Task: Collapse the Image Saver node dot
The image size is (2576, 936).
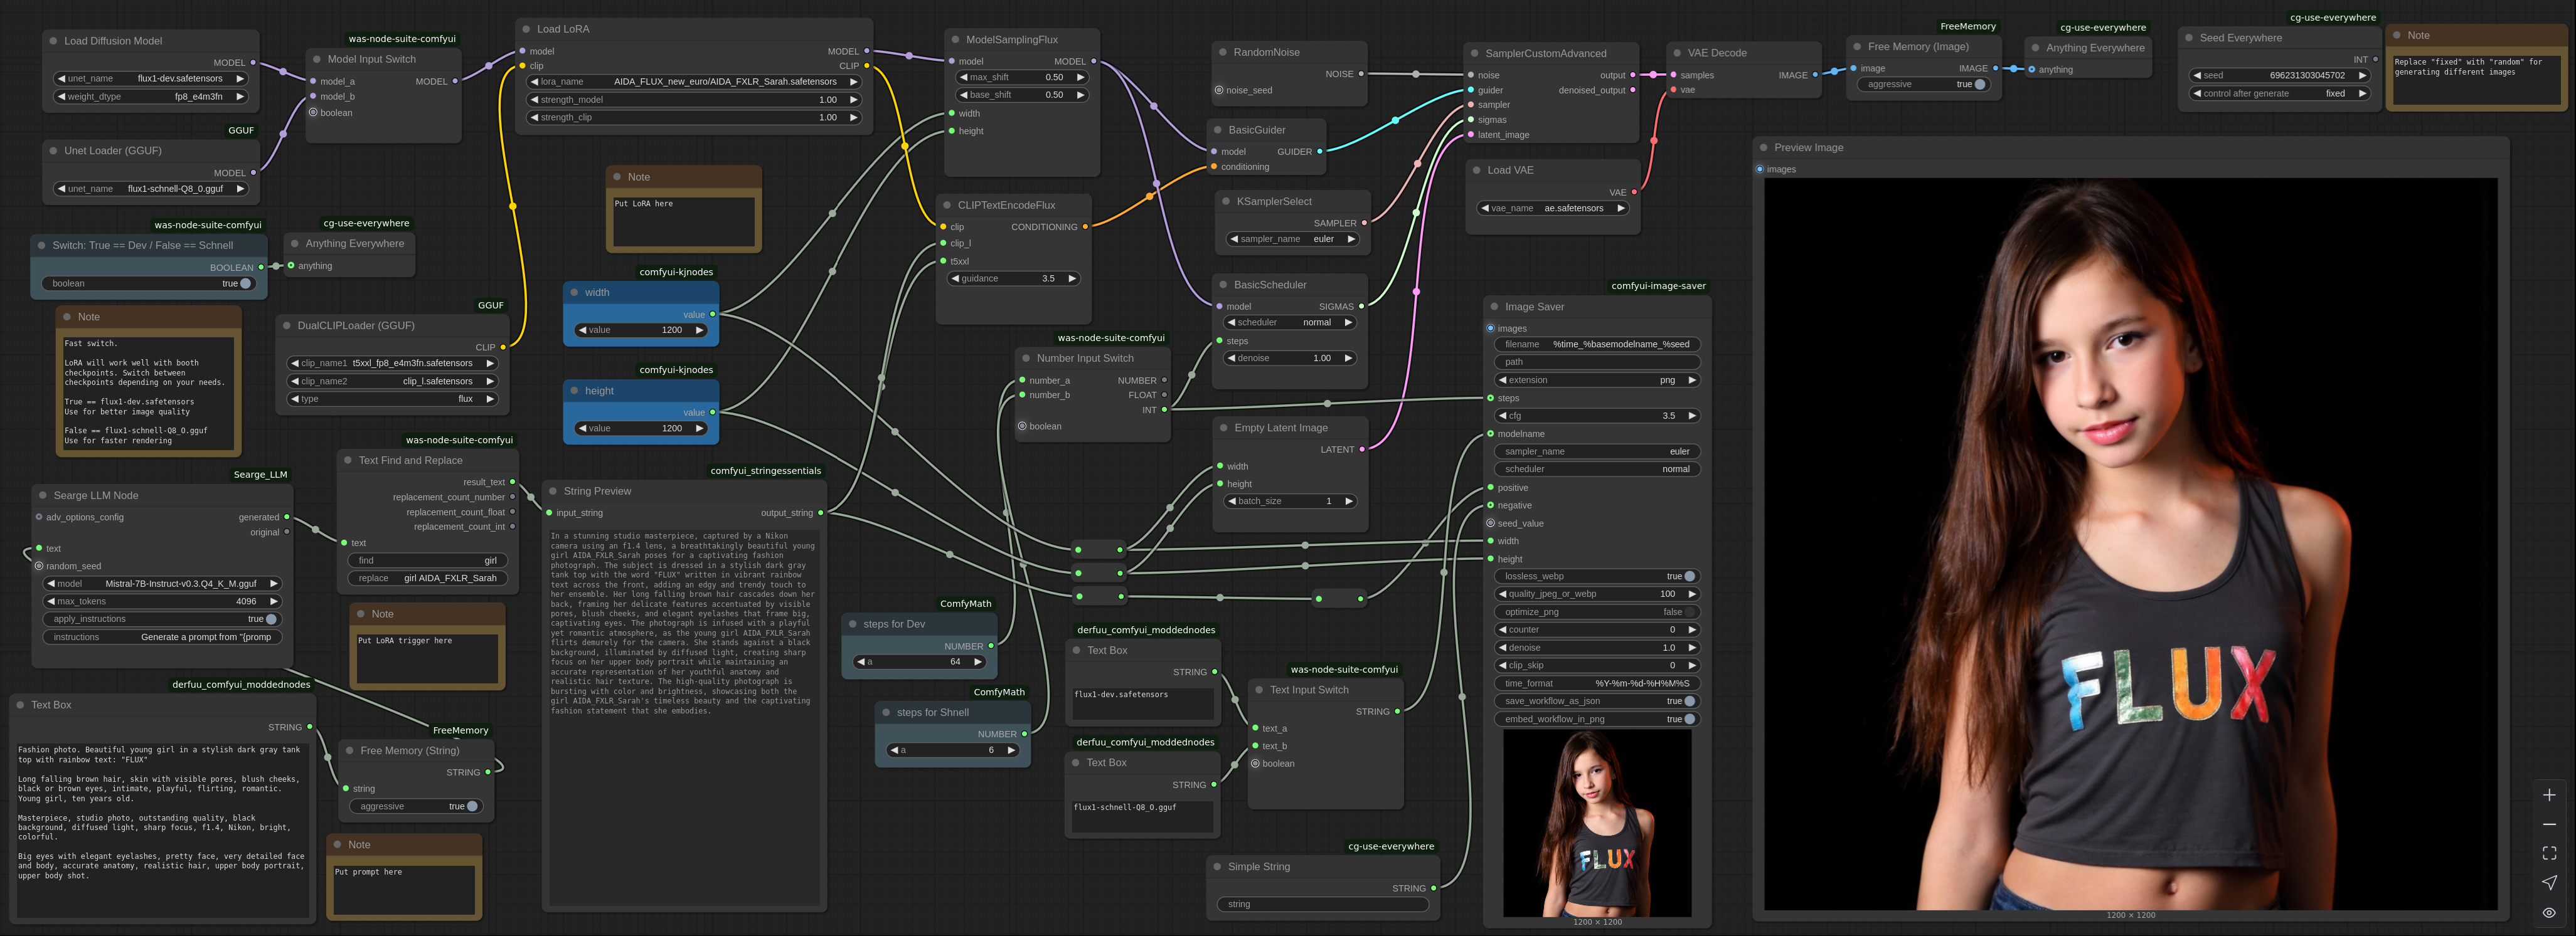Action: coord(1495,307)
